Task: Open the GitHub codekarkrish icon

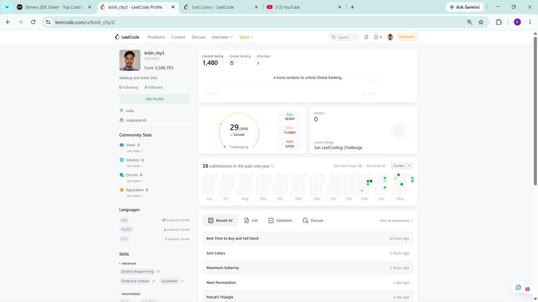Action: tap(121, 120)
